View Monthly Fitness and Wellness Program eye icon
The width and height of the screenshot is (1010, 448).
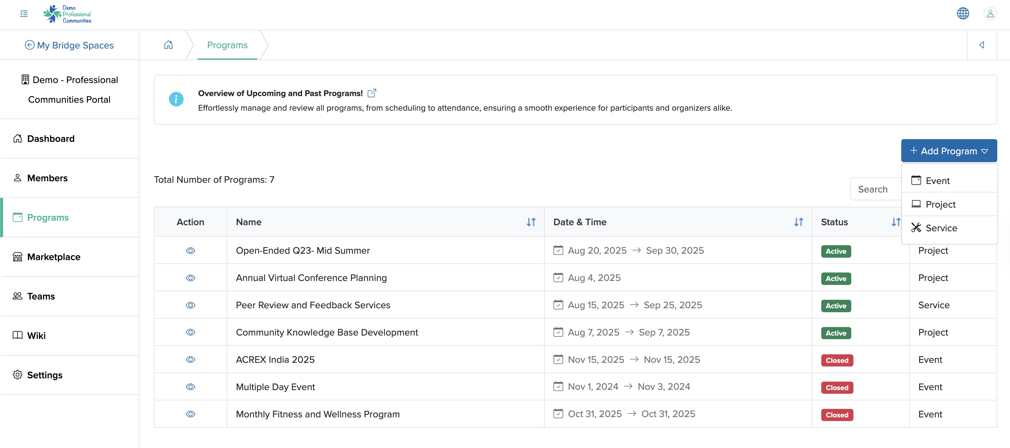pyautogui.click(x=191, y=414)
